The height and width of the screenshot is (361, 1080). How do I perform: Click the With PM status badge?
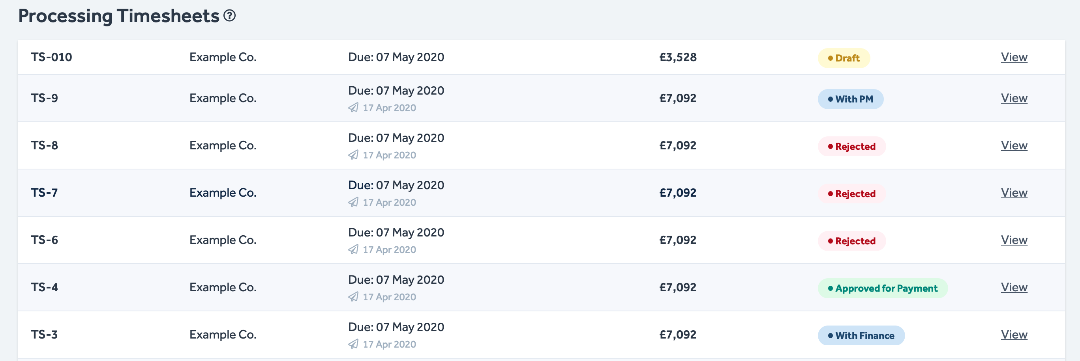pyautogui.click(x=850, y=99)
